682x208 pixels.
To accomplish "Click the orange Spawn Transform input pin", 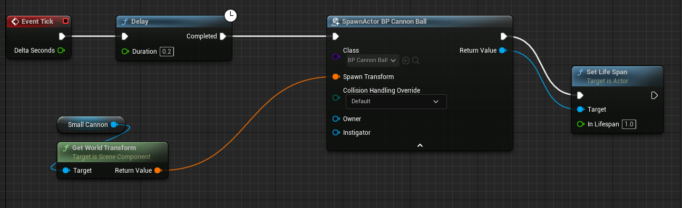I will click(336, 77).
